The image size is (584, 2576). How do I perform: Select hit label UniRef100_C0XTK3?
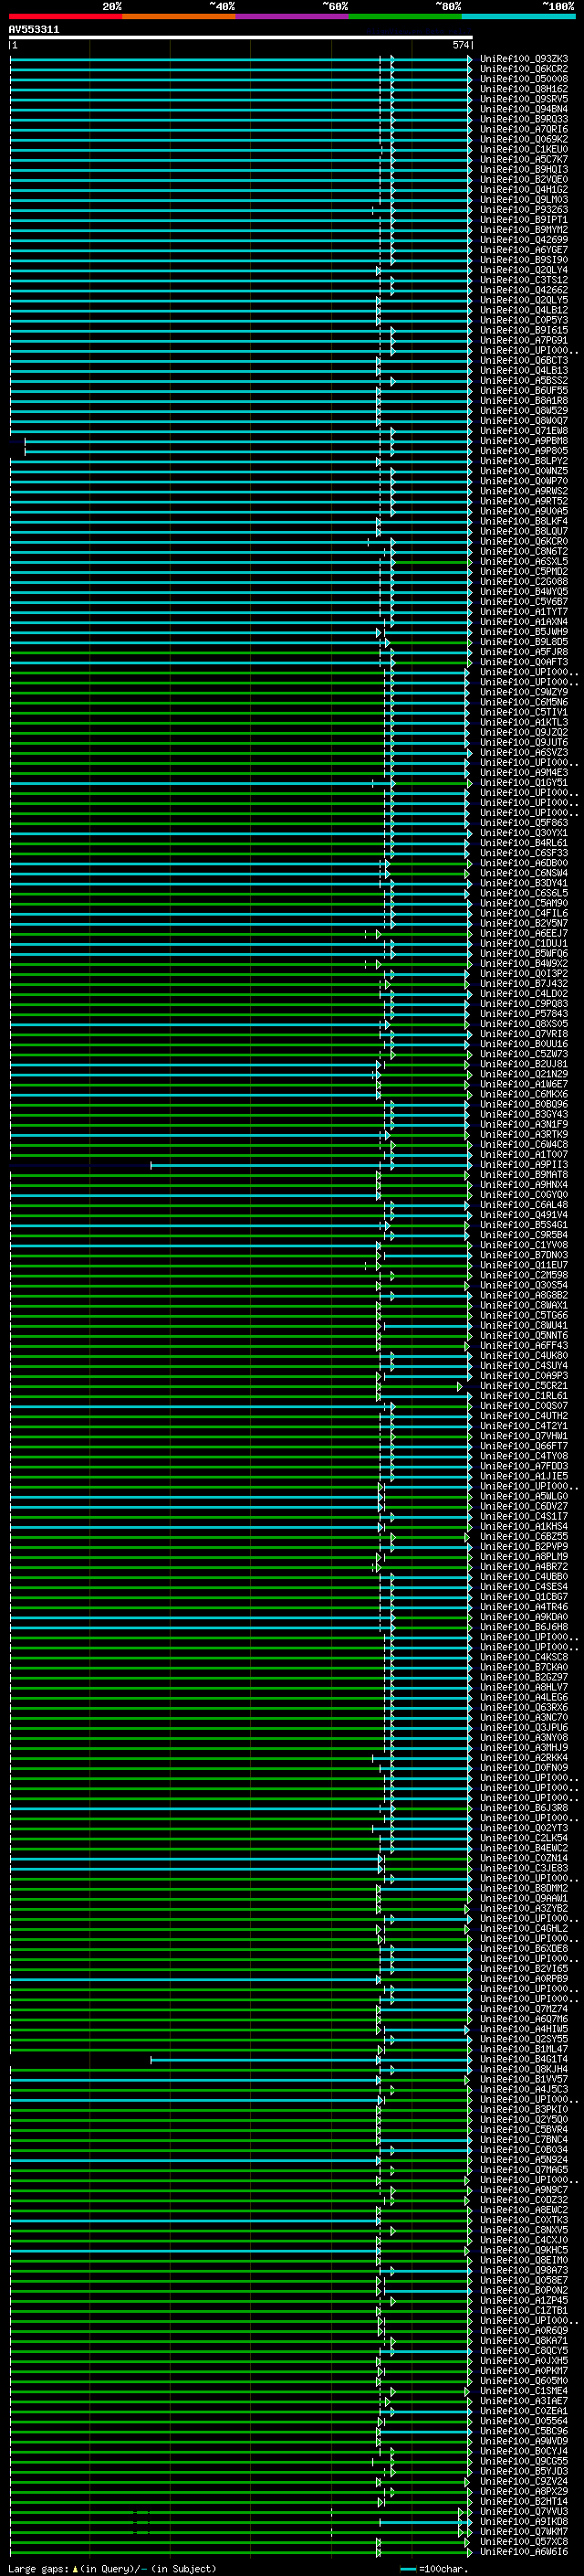(524, 2219)
